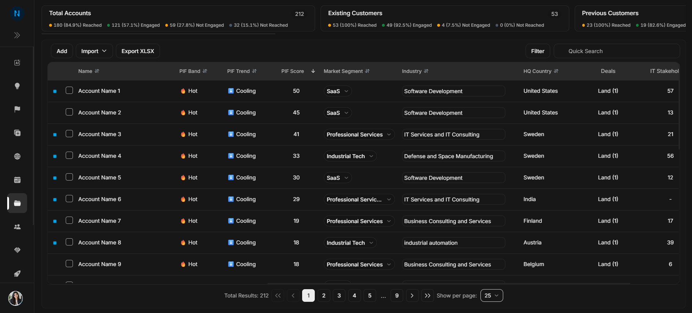692x313 pixels.
Task: Open the people contacts sidebar icon
Action: pyautogui.click(x=17, y=227)
